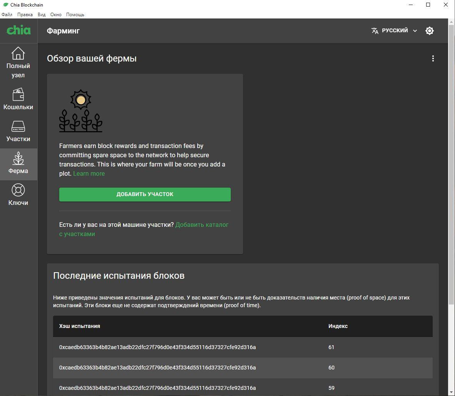Click the Chia leaf icon in title bar
Screen dimensions: 455x396
coord(5,5)
